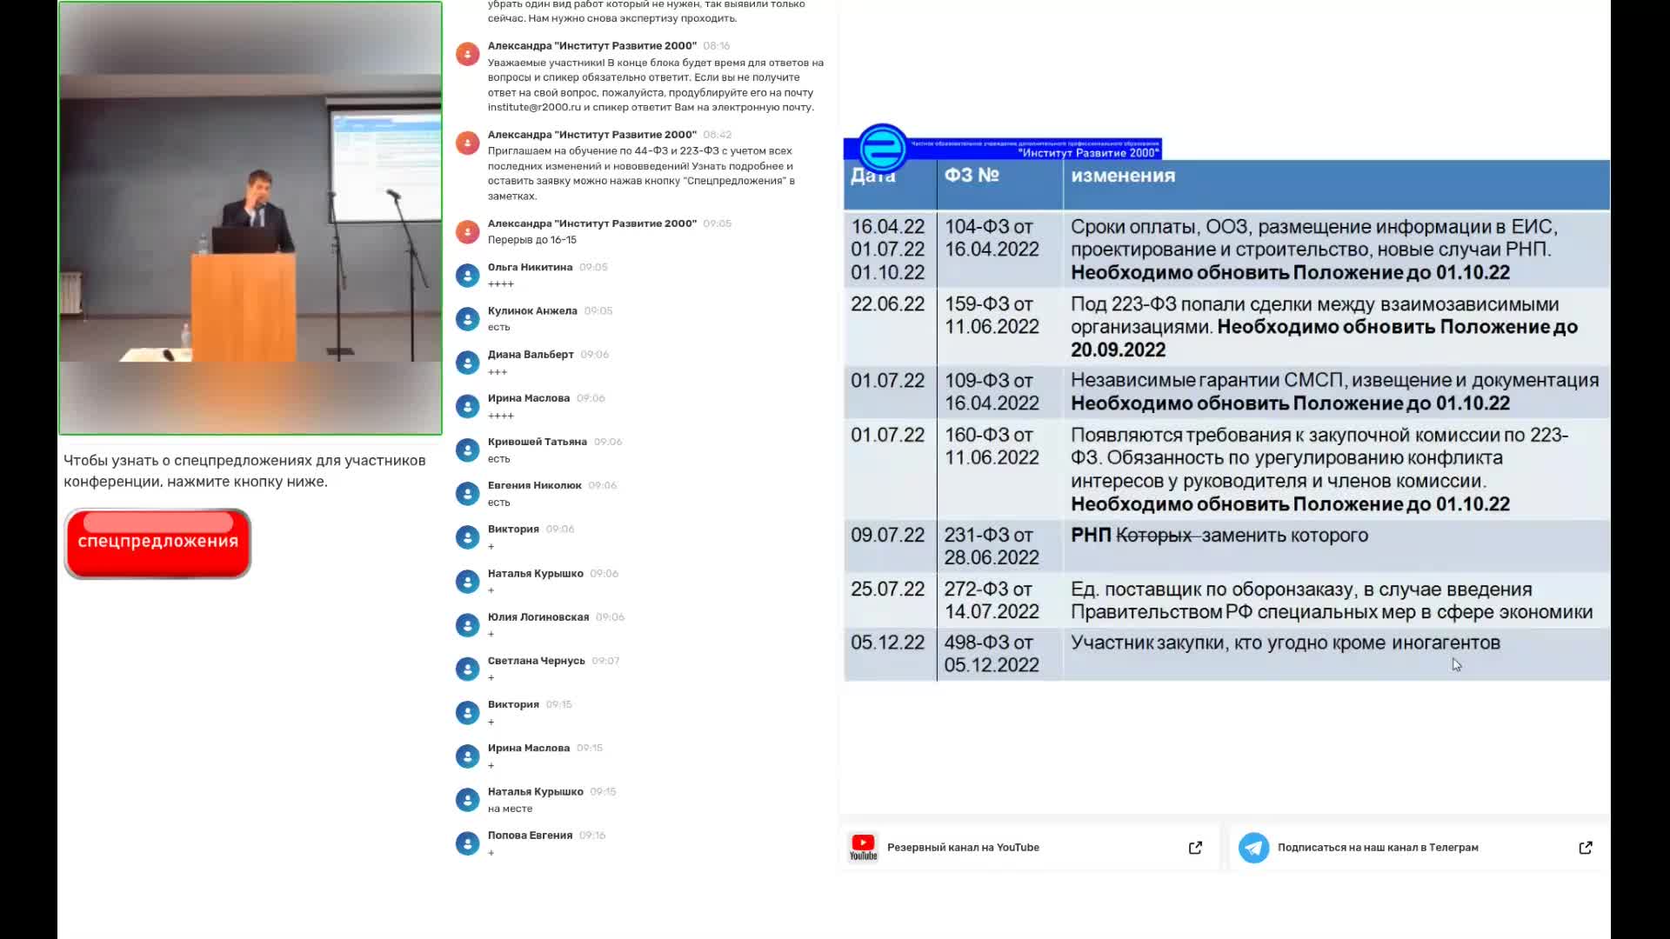The height and width of the screenshot is (939, 1670).
Task: Click Ирина Маслова's avatar at 09:15
Action: pos(467,756)
